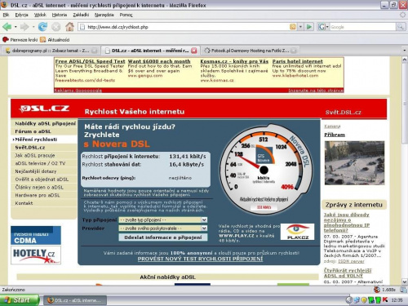The height and width of the screenshot is (306, 408).
Task: Open Kontakt sidebar link
Action: click(24, 203)
